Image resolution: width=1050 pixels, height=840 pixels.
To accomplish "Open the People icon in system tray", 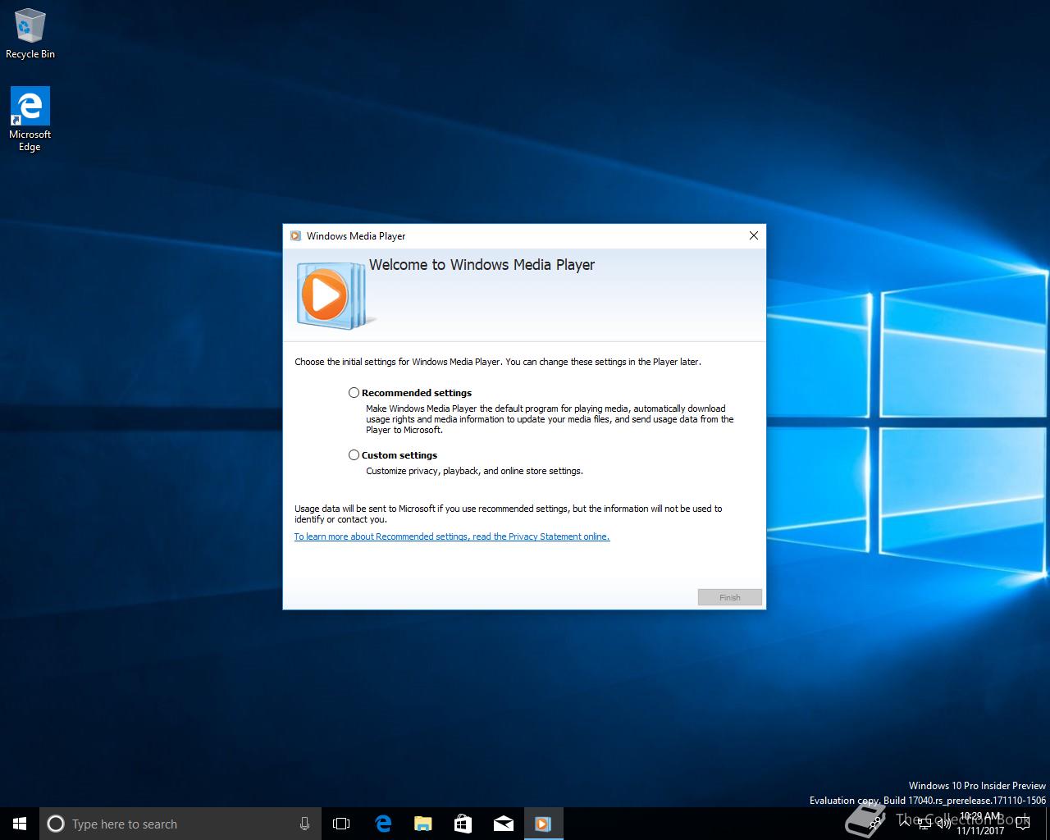I will 875,824.
